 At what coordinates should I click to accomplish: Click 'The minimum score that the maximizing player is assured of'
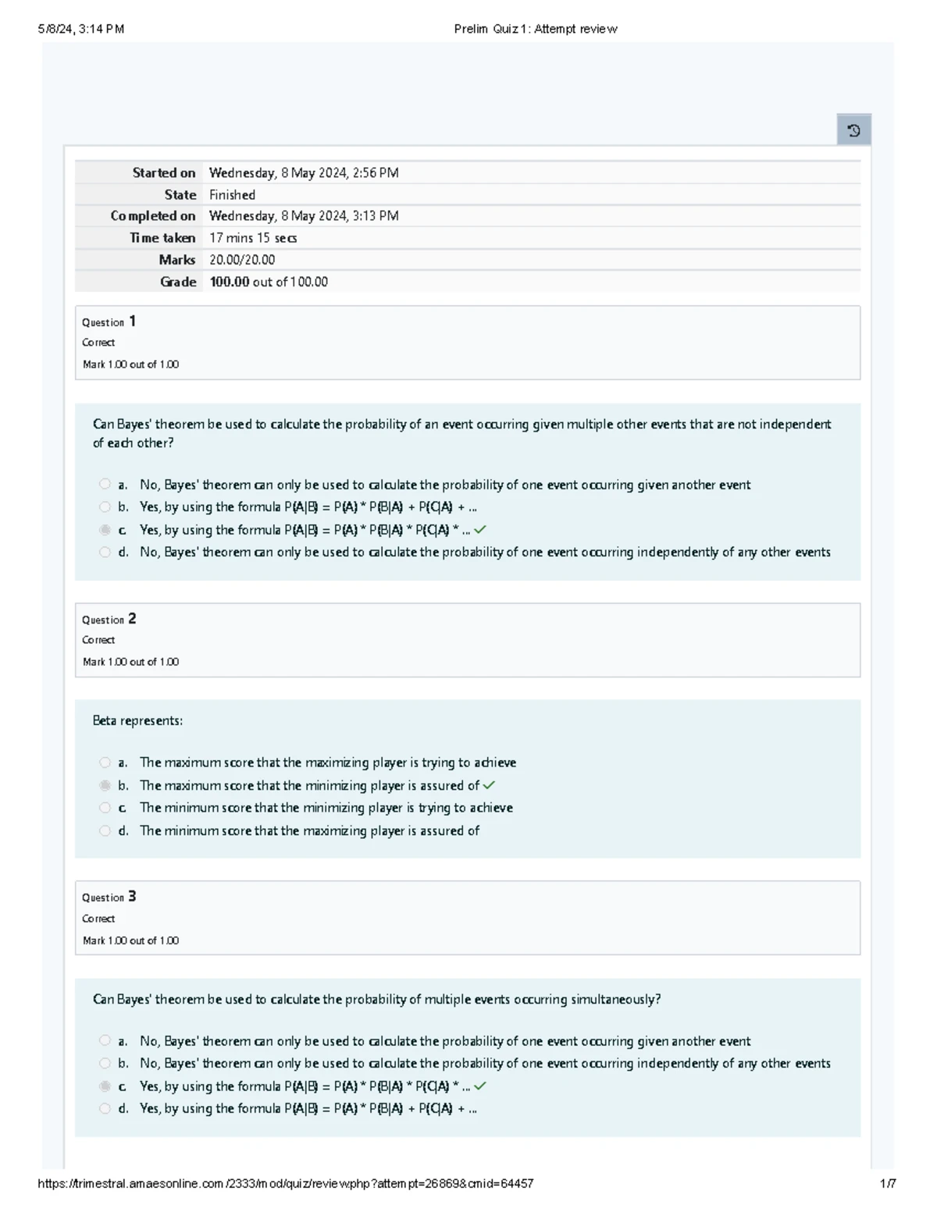pos(309,831)
